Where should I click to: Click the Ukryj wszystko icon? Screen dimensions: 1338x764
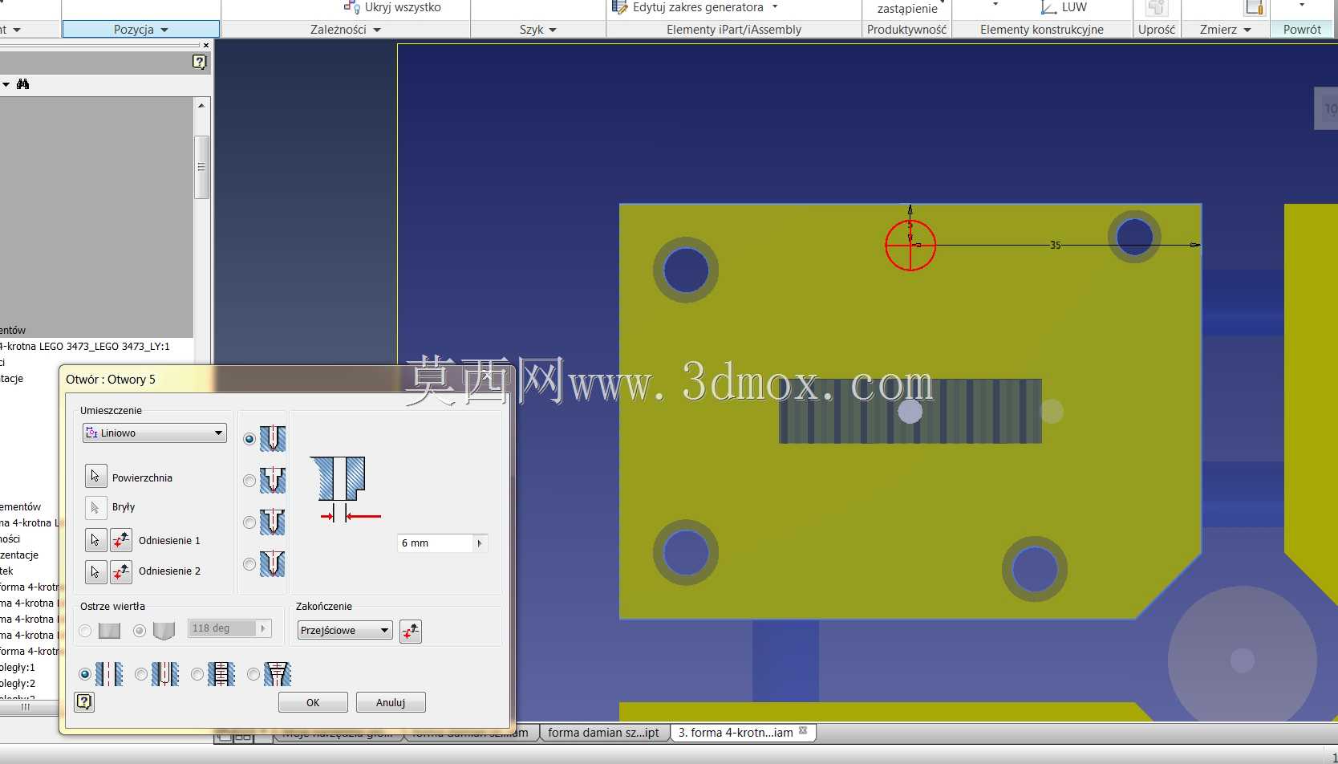coord(351,7)
